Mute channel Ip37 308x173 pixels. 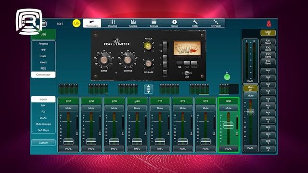pos(68,108)
